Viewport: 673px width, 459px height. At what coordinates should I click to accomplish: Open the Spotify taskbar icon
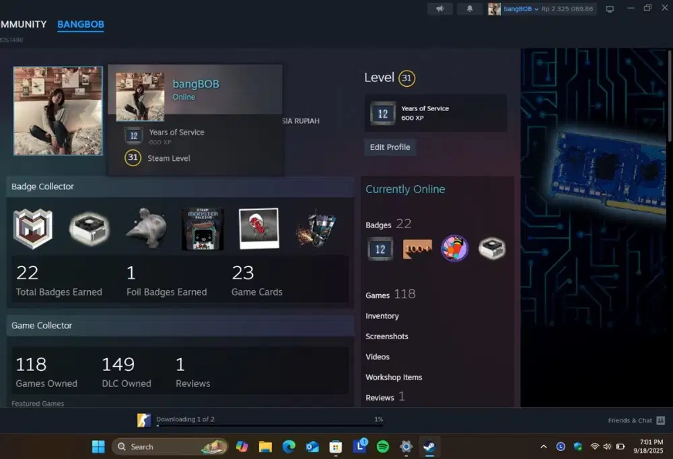[x=382, y=446]
